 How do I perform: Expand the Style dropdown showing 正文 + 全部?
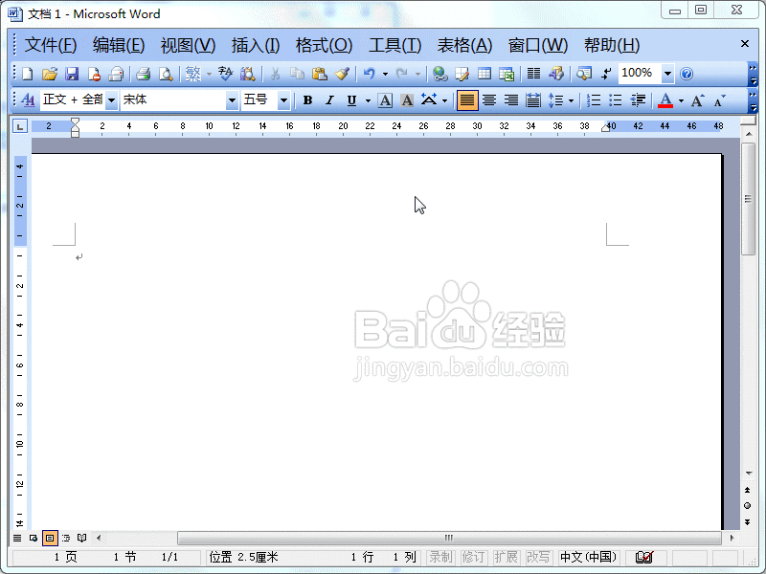click(x=111, y=100)
